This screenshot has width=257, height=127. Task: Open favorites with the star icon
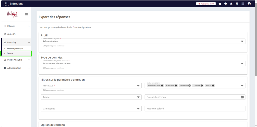coord(226,4)
